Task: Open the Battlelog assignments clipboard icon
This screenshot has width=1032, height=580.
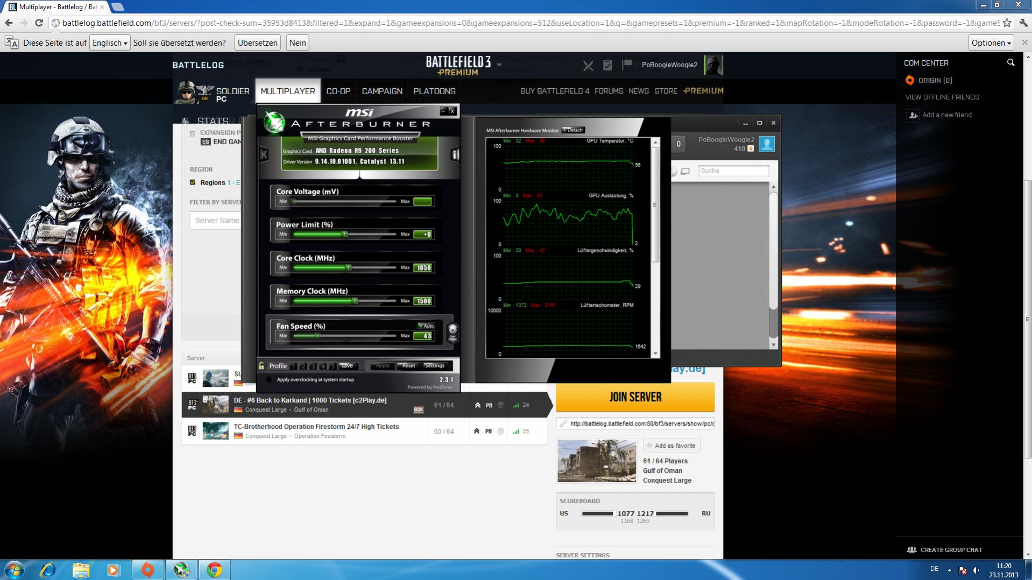Action: (607, 65)
